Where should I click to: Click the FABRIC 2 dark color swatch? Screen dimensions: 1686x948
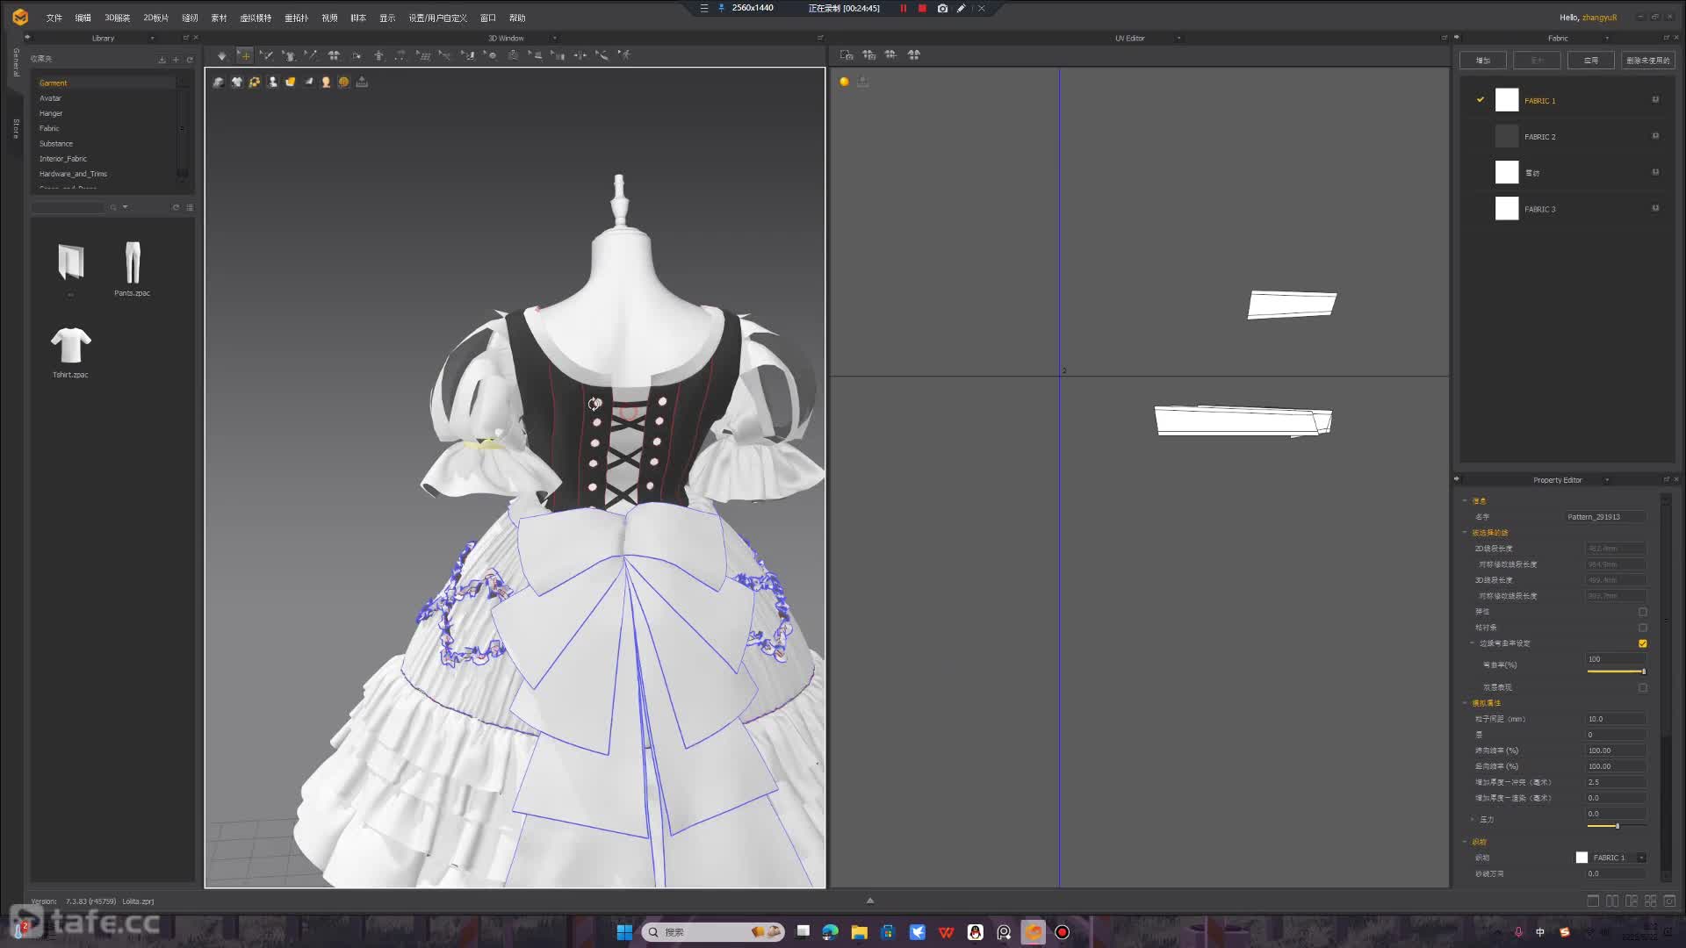tap(1507, 136)
